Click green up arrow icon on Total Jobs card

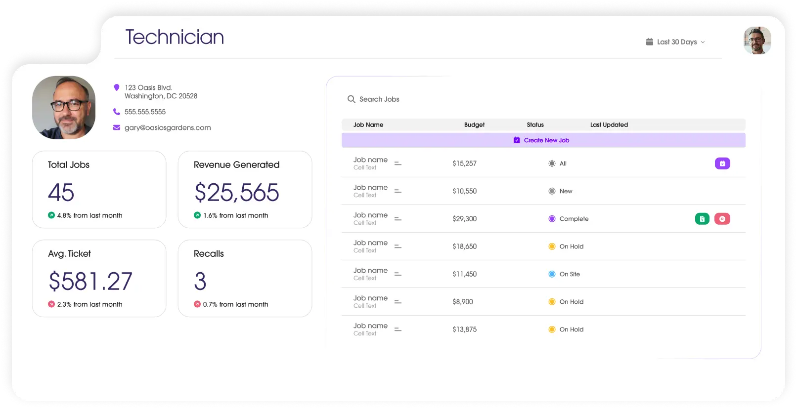tap(51, 215)
